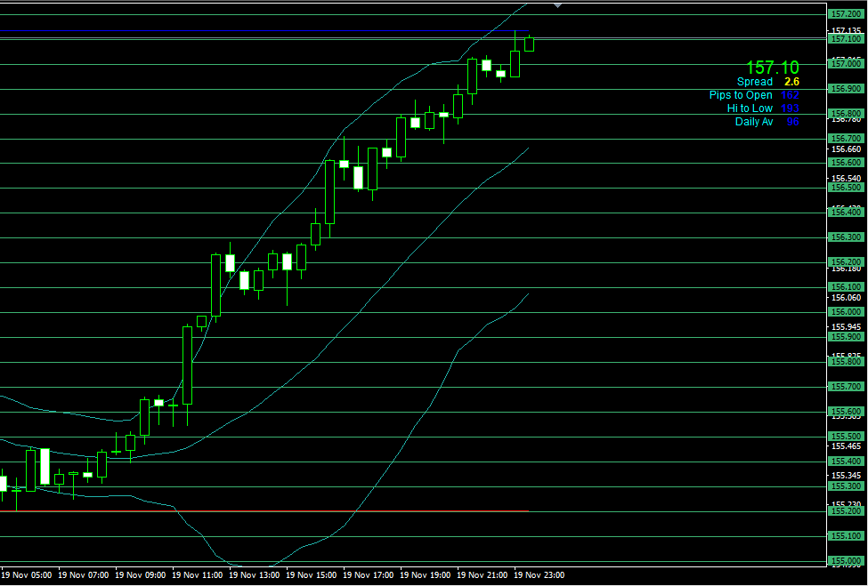Viewport: 868px width, 586px height.
Task: Click the 157.200 price label on axis
Action: click(845, 14)
